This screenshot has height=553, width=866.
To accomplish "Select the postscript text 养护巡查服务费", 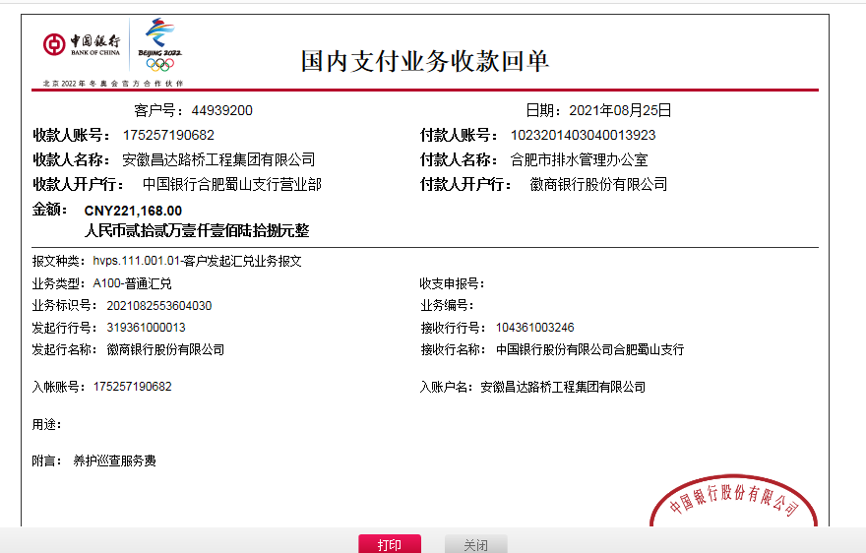I will click(x=114, y=461).
